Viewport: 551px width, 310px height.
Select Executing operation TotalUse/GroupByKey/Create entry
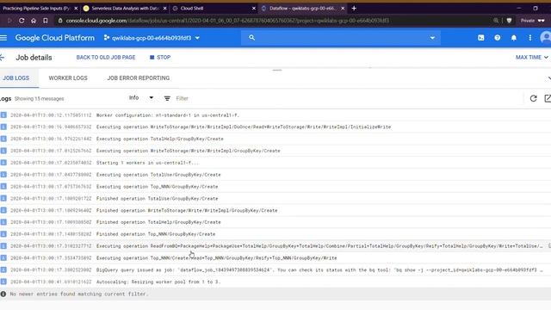pos(275,175)
